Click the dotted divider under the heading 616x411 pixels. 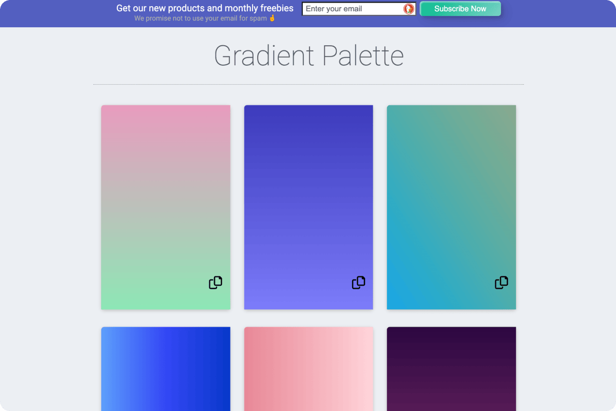pyautogui.click(x=309, y=84)
